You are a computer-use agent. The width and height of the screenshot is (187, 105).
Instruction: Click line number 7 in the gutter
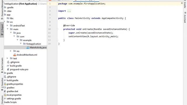tap(50, 18)
